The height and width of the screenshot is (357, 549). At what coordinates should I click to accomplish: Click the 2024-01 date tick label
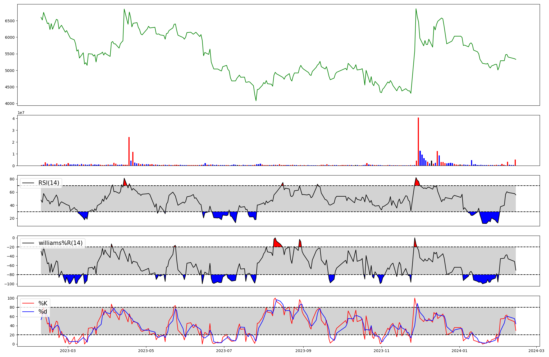coord(460,351)
